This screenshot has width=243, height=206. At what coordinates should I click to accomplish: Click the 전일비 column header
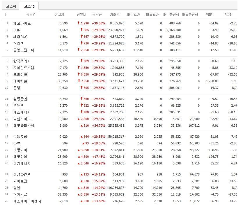click(x=81, y=15)
